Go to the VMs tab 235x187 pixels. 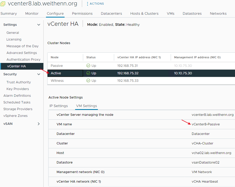click(170, 13)
